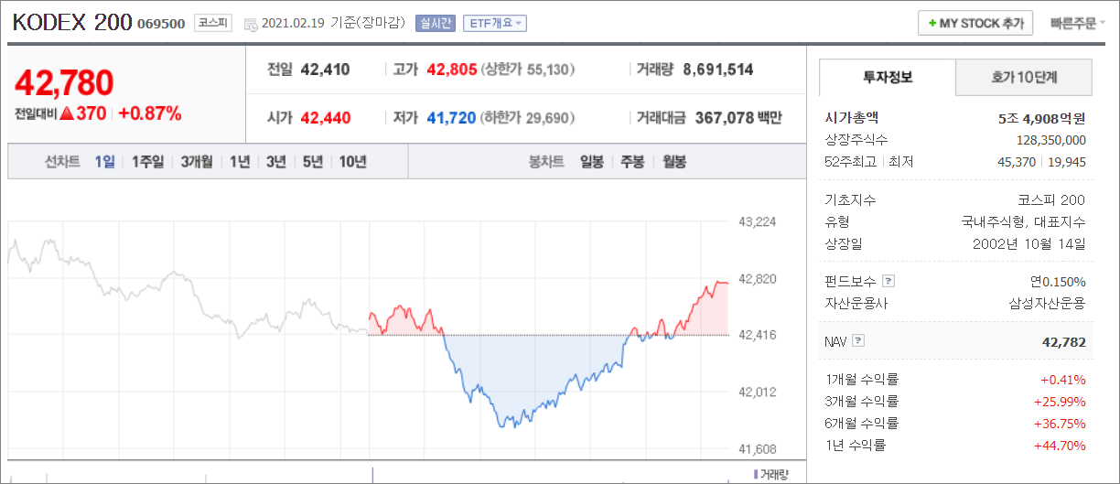Click the 6개월 수익률 value +36.75%
The image size is (1120, 484).
pos(1060,423)
